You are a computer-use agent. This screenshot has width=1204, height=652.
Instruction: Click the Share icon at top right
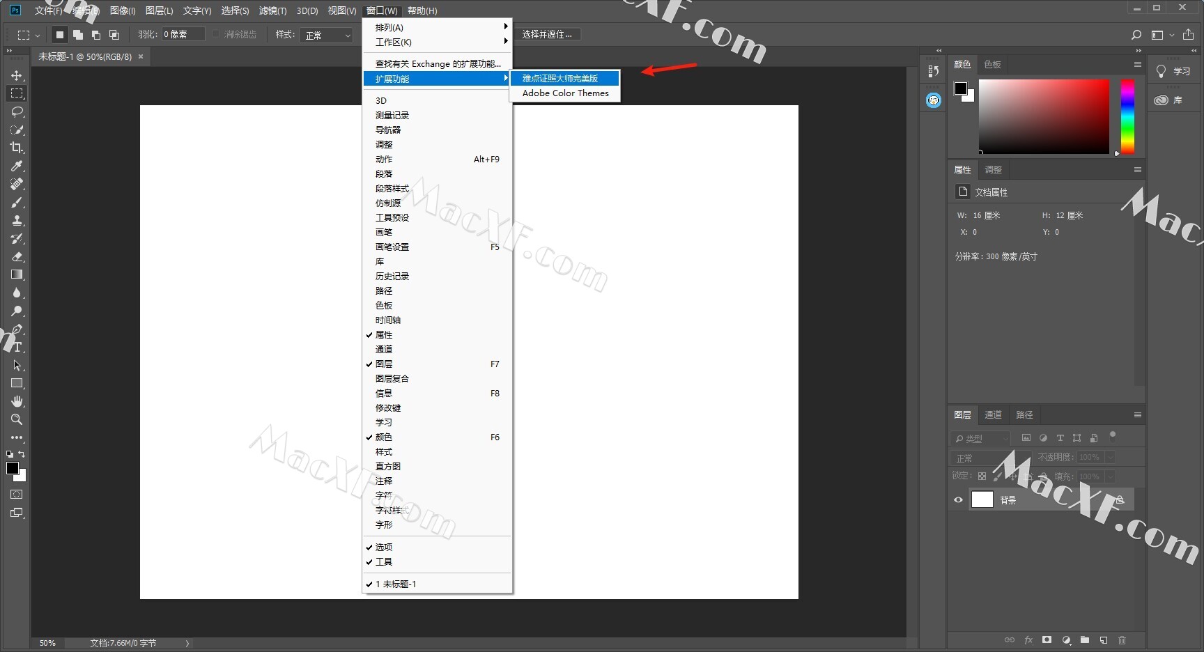click(1189, 35)
